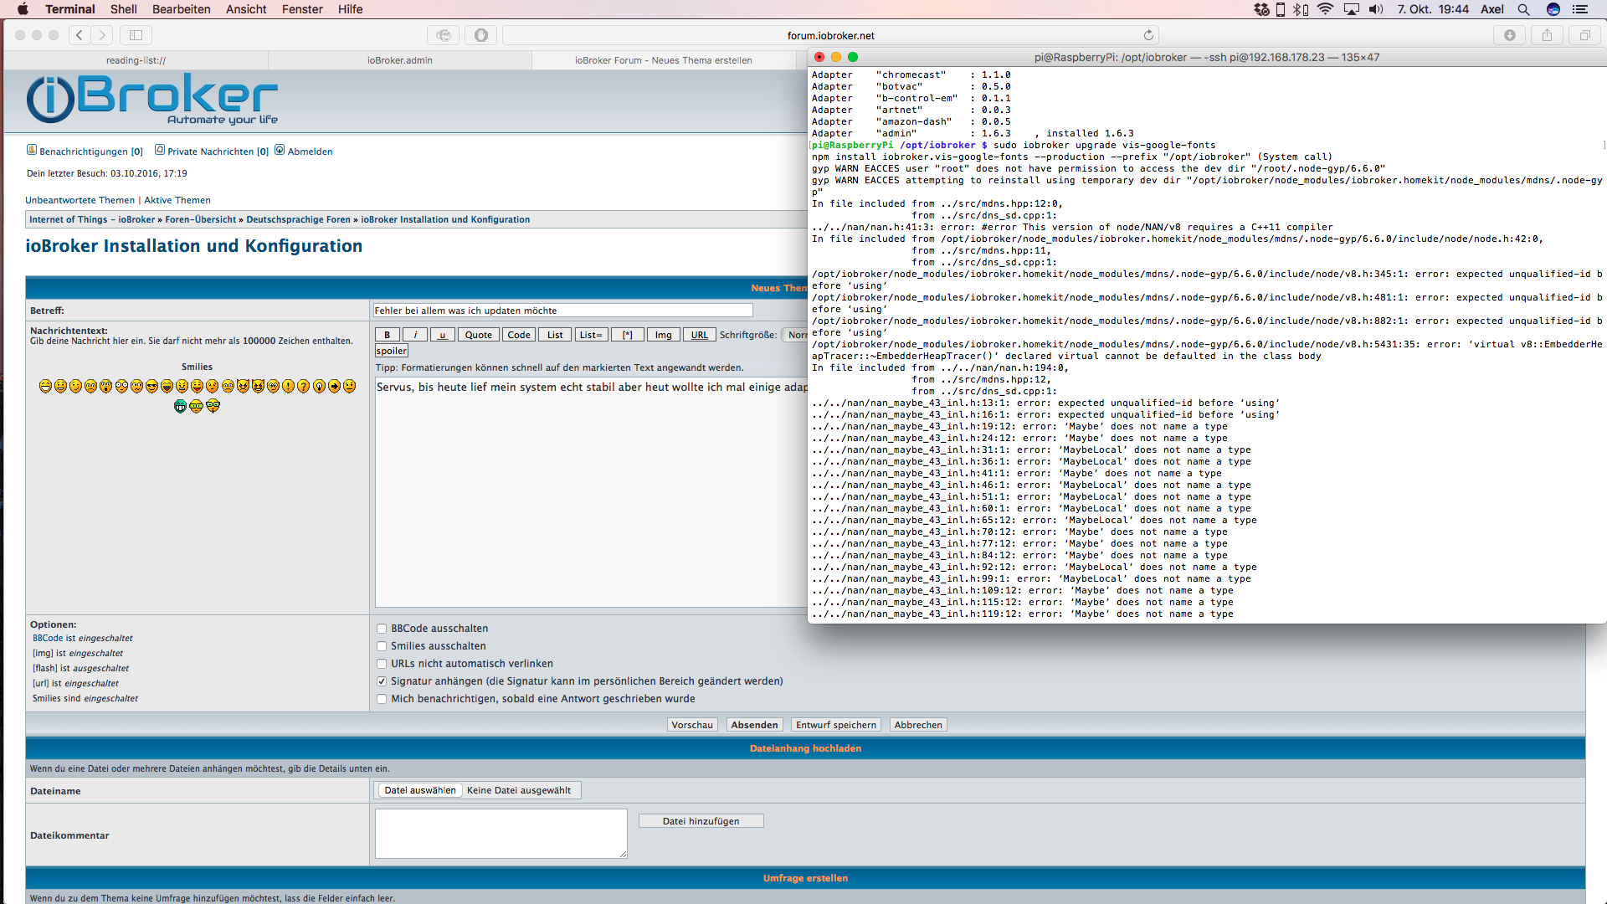Click the Wi-Fi status icon
The image size is (1607, 904).
pyautogui.click(x=1325, y=9)
